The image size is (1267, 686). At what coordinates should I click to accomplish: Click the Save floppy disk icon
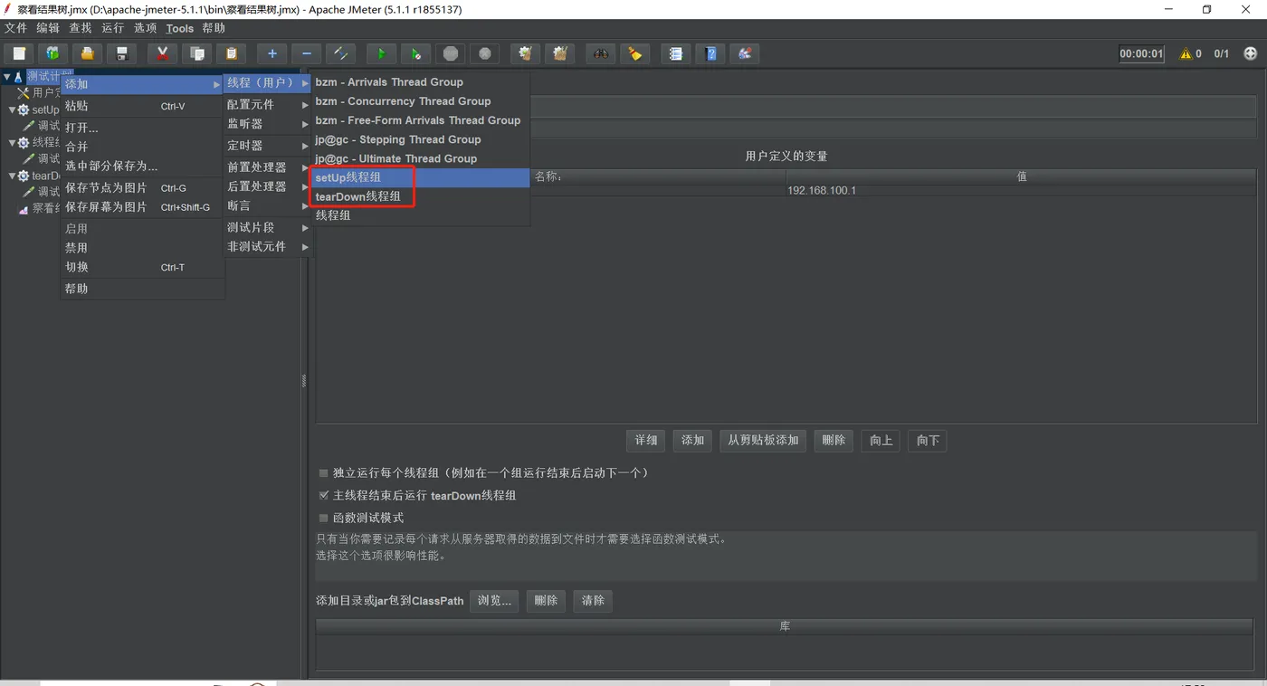point(121,53)
